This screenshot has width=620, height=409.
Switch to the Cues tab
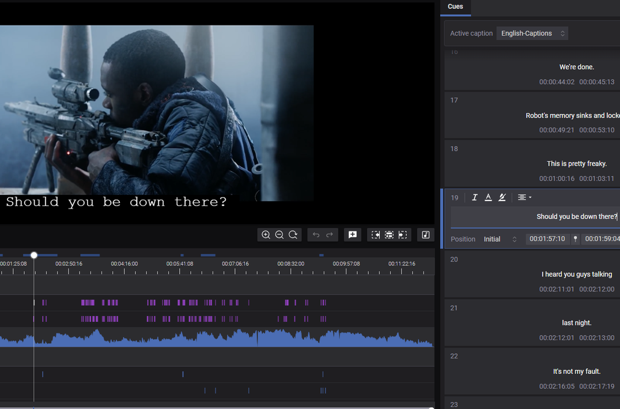(455, 6)
